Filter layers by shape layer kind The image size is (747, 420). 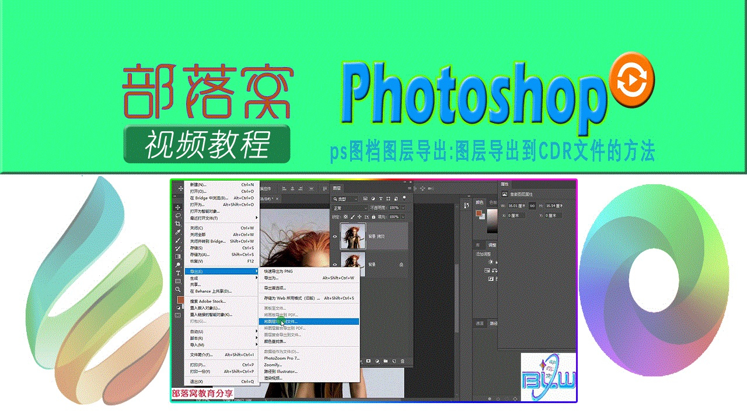point(388,199)
